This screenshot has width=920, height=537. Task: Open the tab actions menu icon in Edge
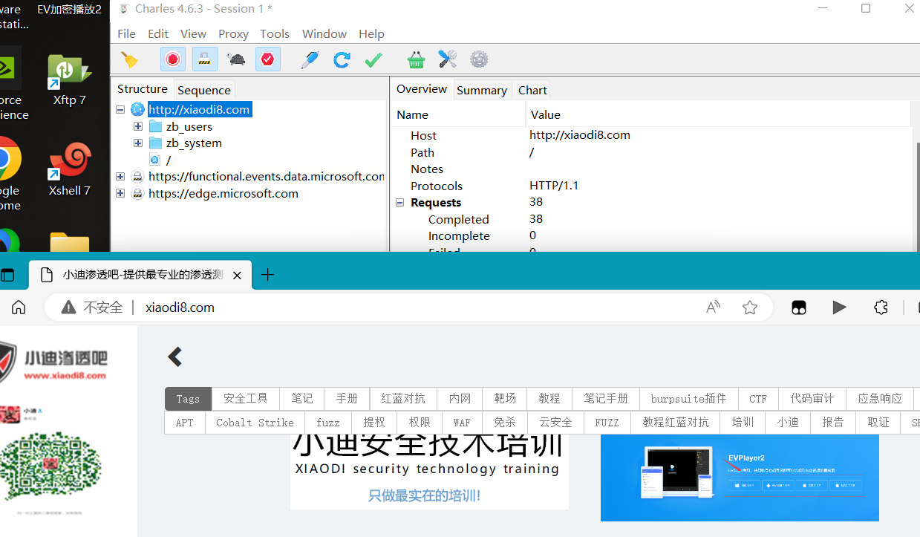click(x=7, y=275)
